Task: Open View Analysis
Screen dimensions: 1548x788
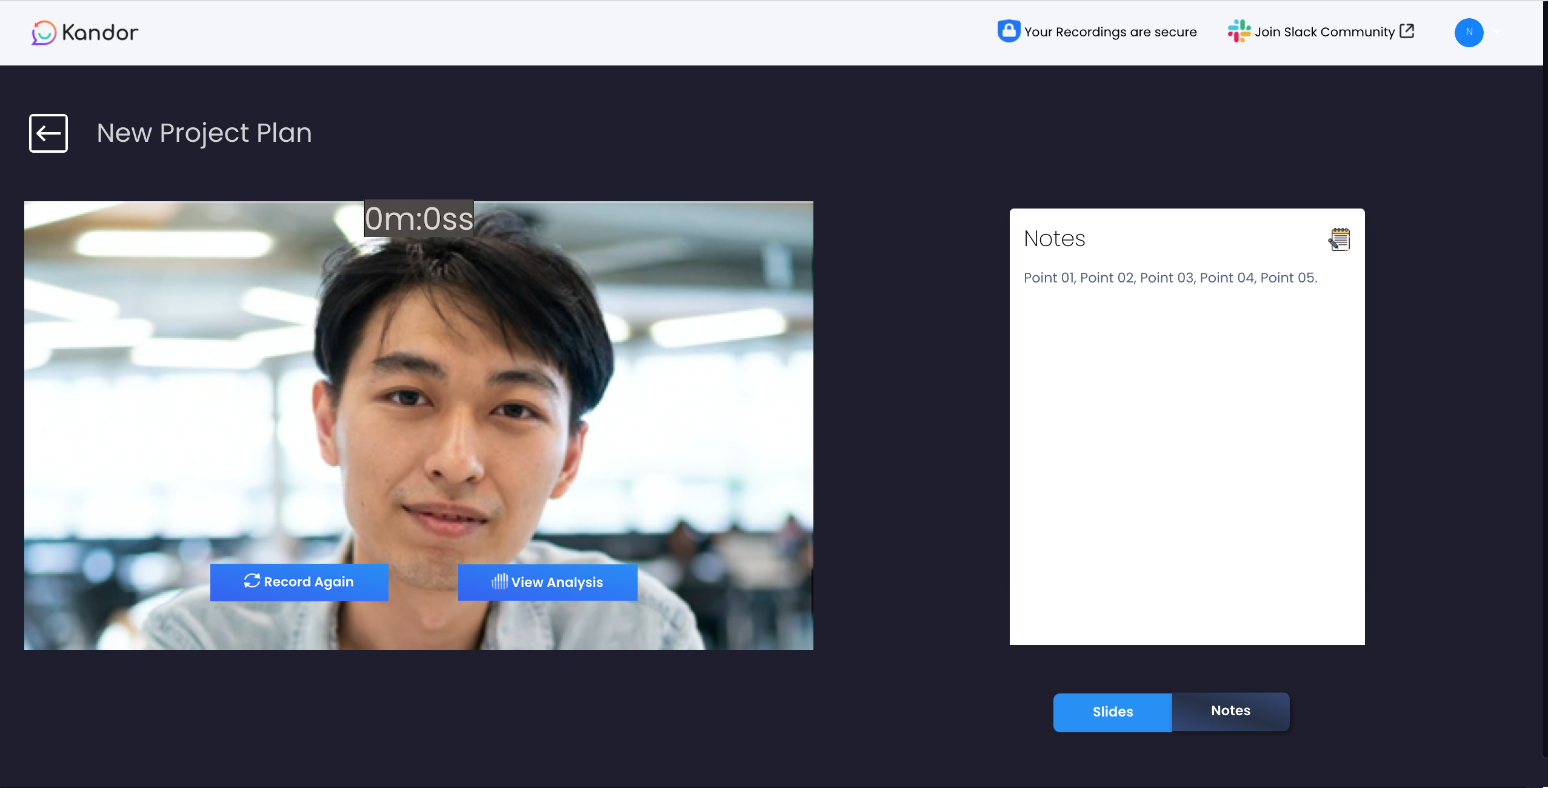Action: [547, 582]
